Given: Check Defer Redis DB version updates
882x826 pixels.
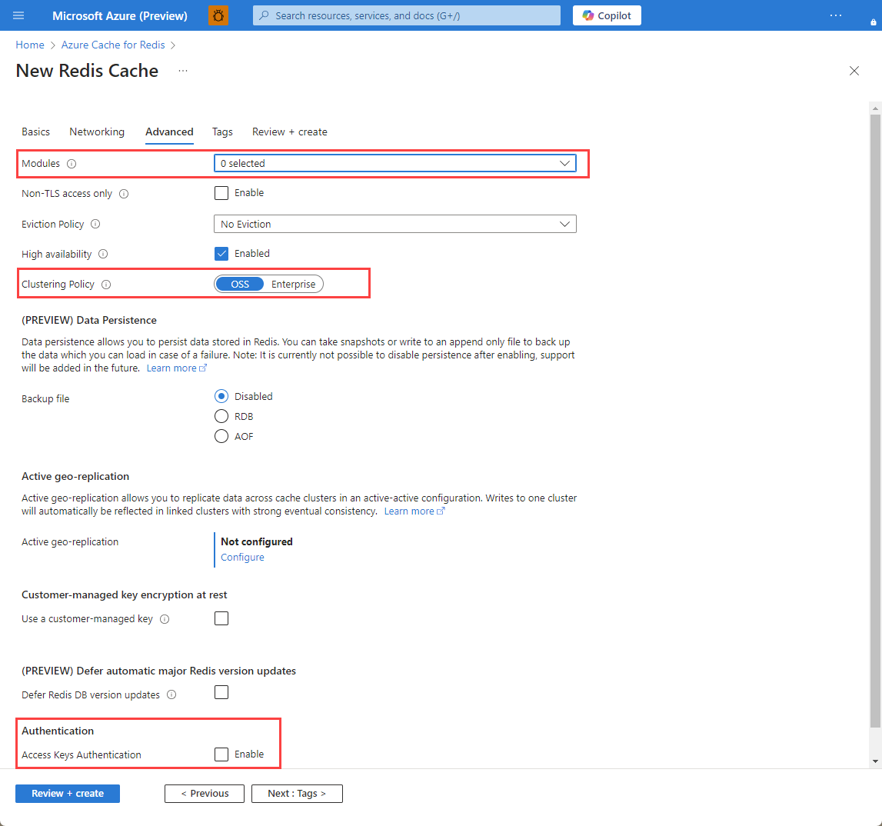Looking at the screenshot, I should [221, 692].
